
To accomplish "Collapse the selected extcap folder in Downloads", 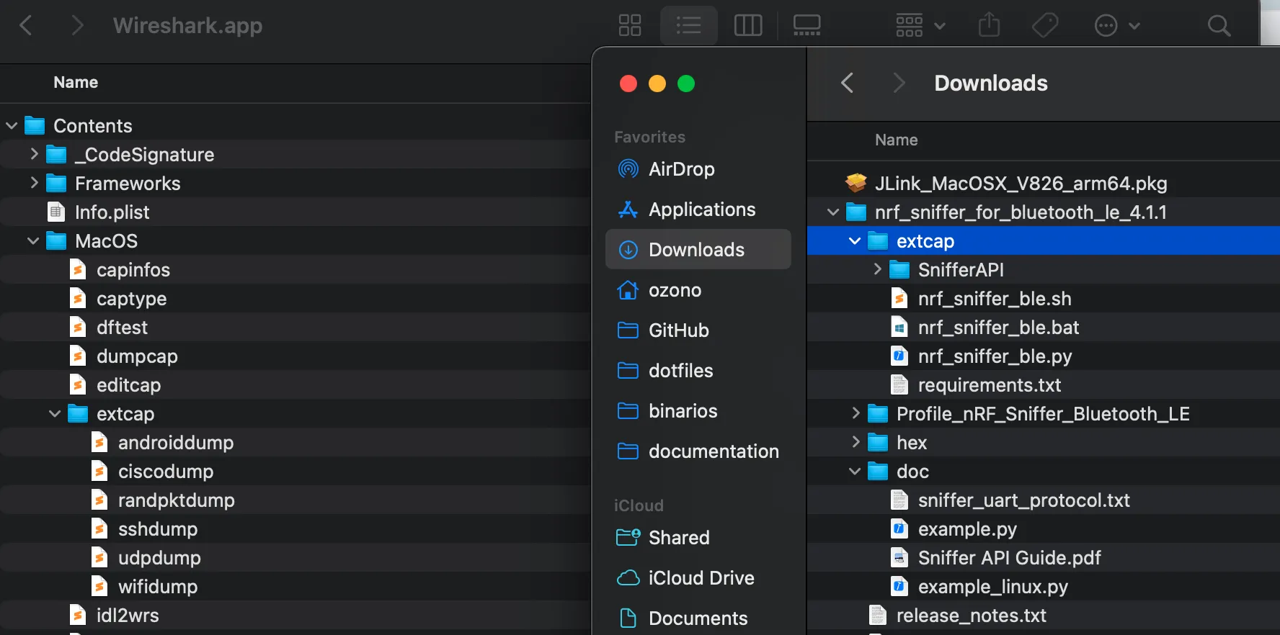I will point(855,241).
